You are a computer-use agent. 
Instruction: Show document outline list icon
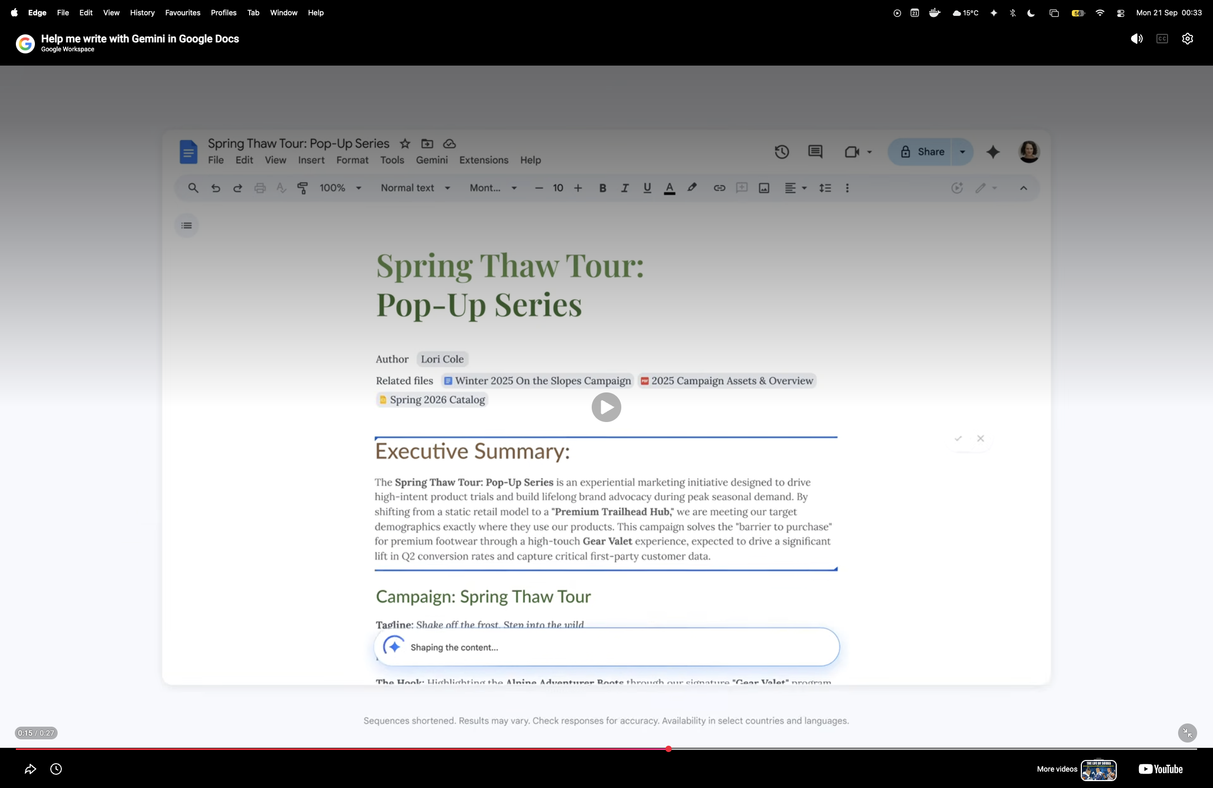[187, 225]
